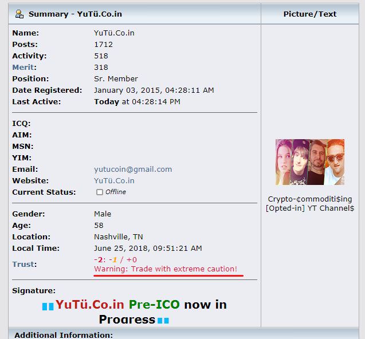
Task: Click the blue squares before YuTü.Co.in signature
Action: pos(48,306)
